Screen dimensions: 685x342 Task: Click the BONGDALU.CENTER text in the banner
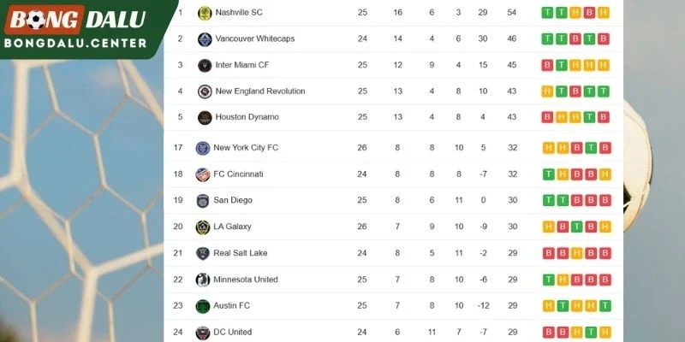[x=75, y=44]
